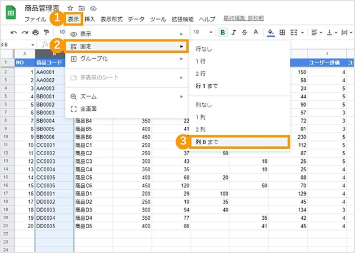The width and height of the screenshot is (355, 253).
Task: Select 2 列 freeze option
Action: pyautogui.click(x=240, y=129)
